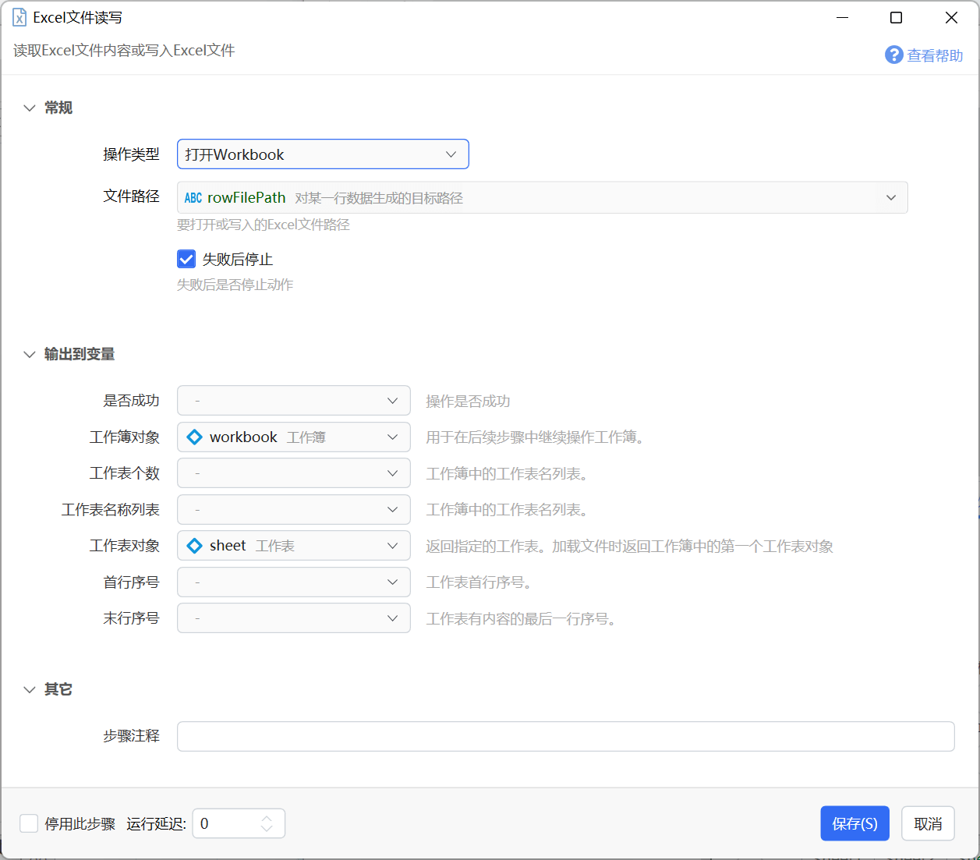Open the 末行序号 variable dropdown

click(x=294, y=618)
